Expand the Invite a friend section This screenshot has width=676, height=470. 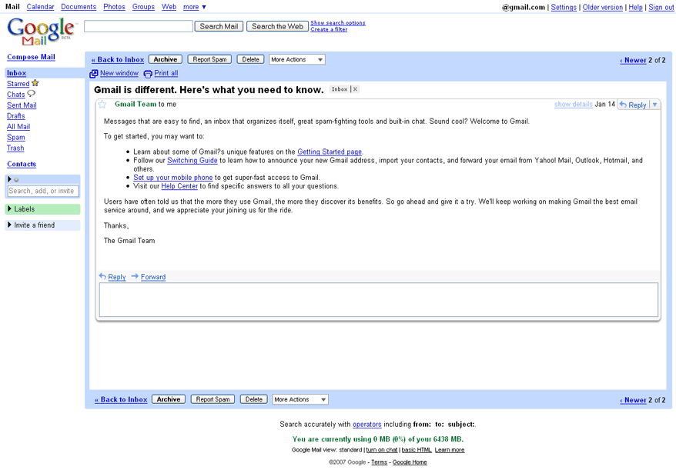(x=42, y=225)
